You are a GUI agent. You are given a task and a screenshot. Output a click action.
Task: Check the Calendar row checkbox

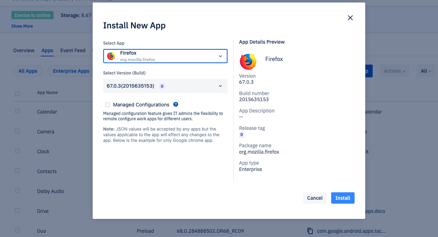pyautogui.click(x=17, y=111)
